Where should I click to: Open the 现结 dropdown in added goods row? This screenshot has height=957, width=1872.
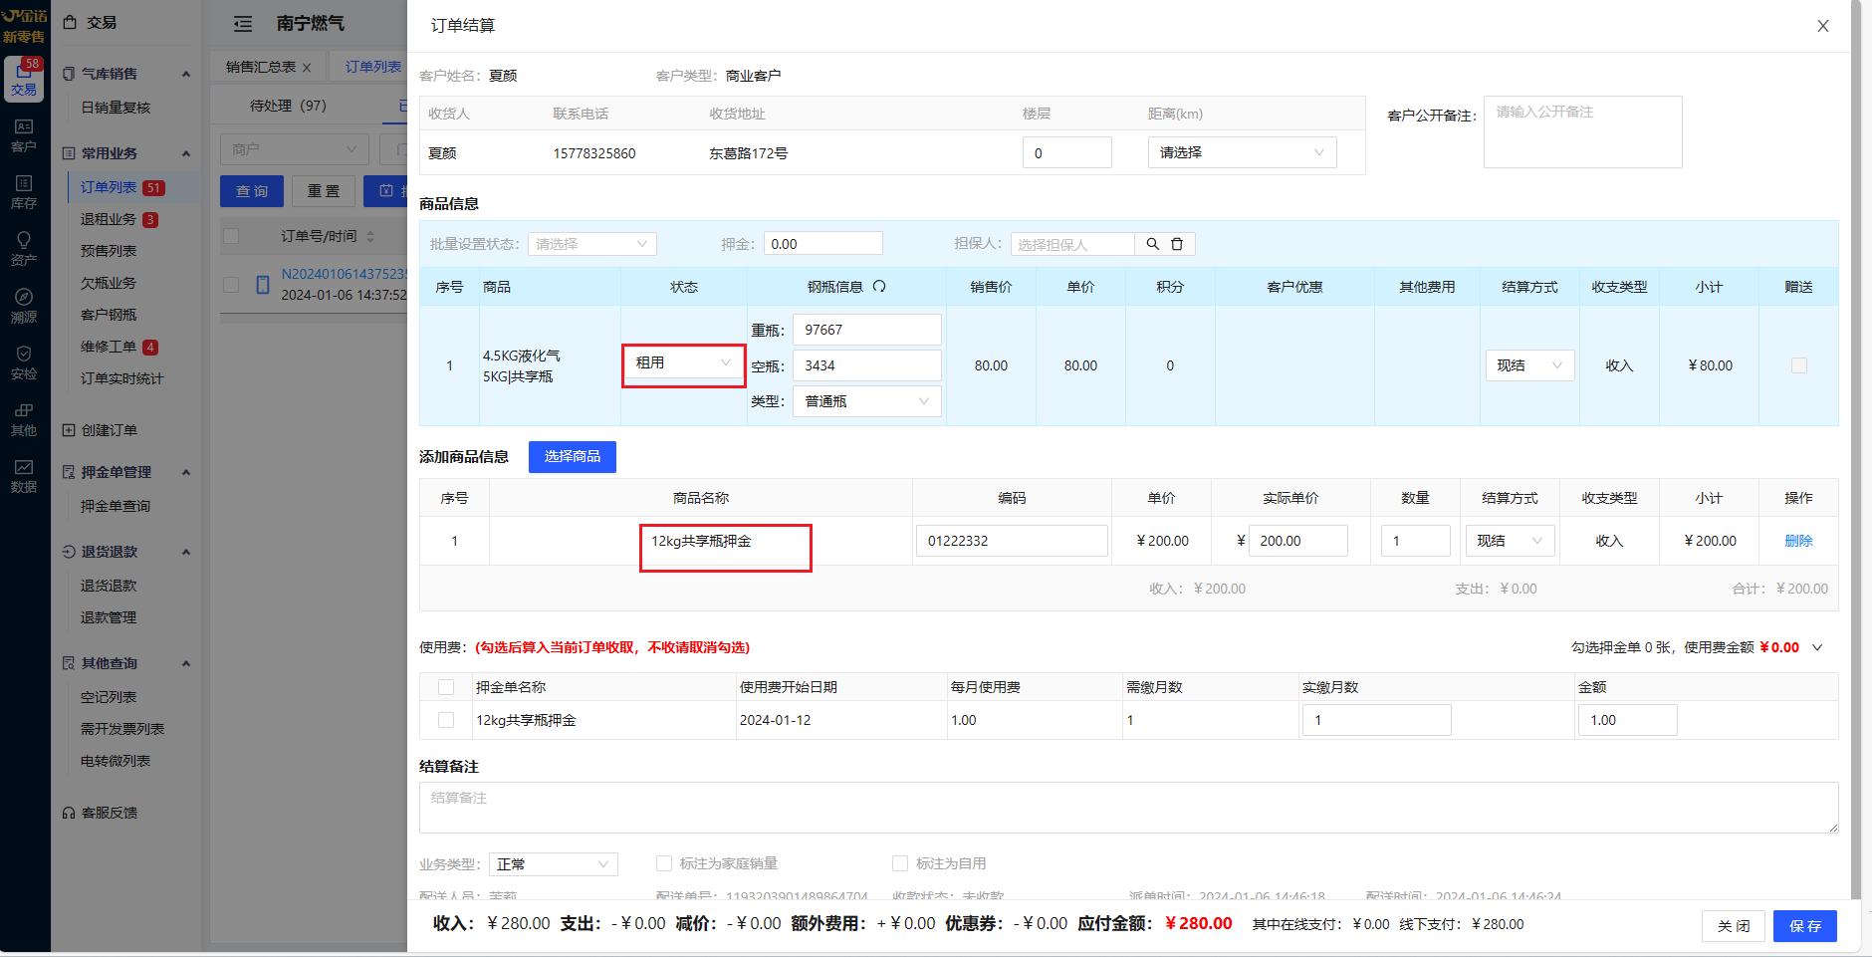click(x=1510, y=541)
